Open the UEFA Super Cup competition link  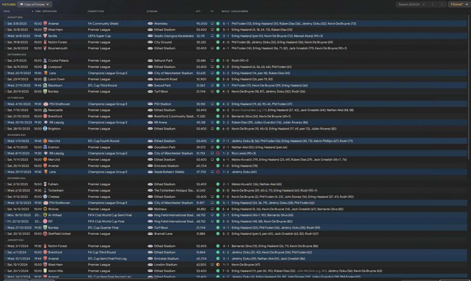[99, 36]
